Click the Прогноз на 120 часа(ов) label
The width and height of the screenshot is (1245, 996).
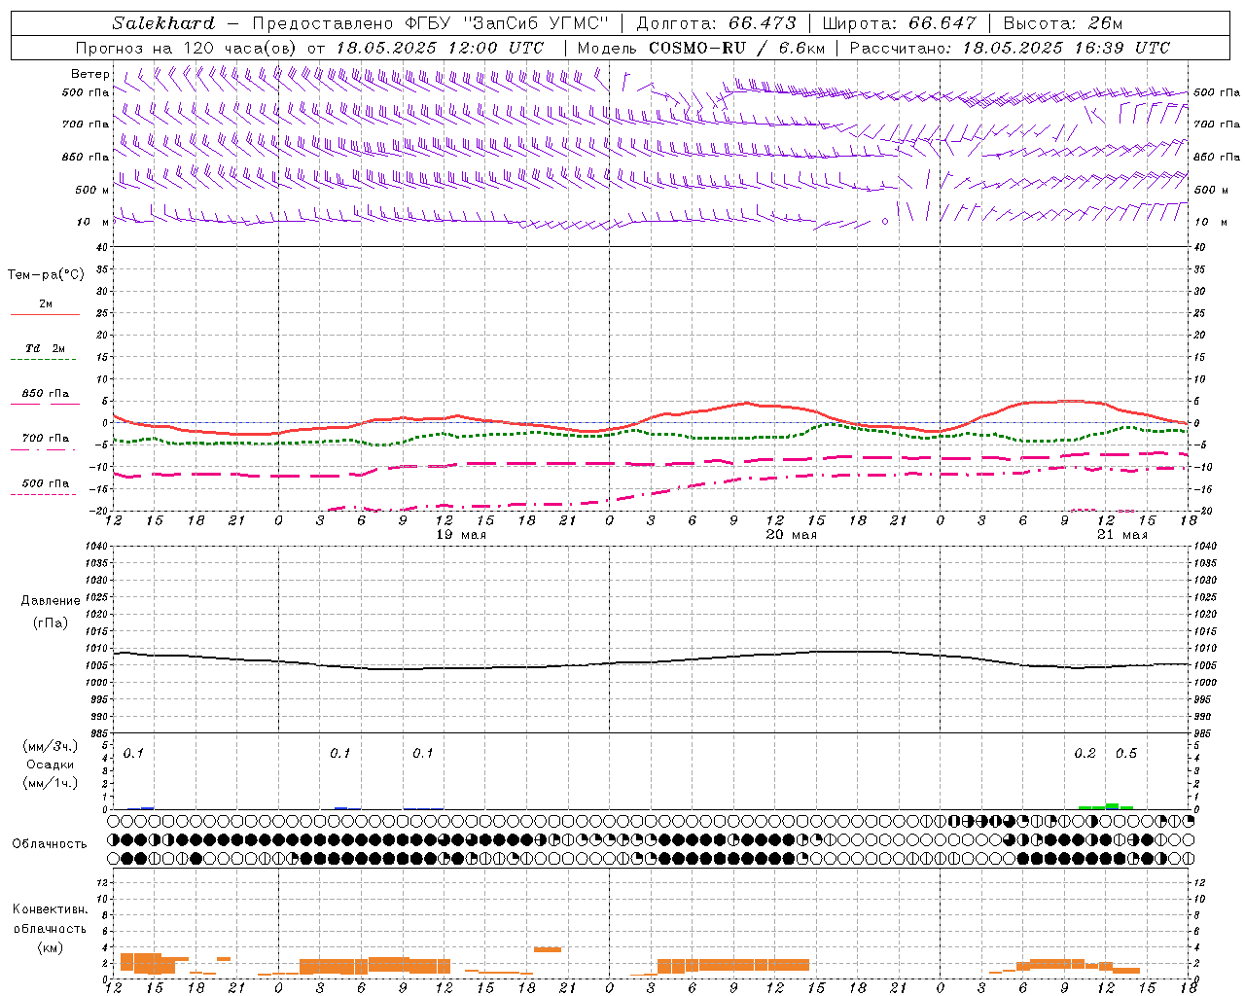click(186, 48)
